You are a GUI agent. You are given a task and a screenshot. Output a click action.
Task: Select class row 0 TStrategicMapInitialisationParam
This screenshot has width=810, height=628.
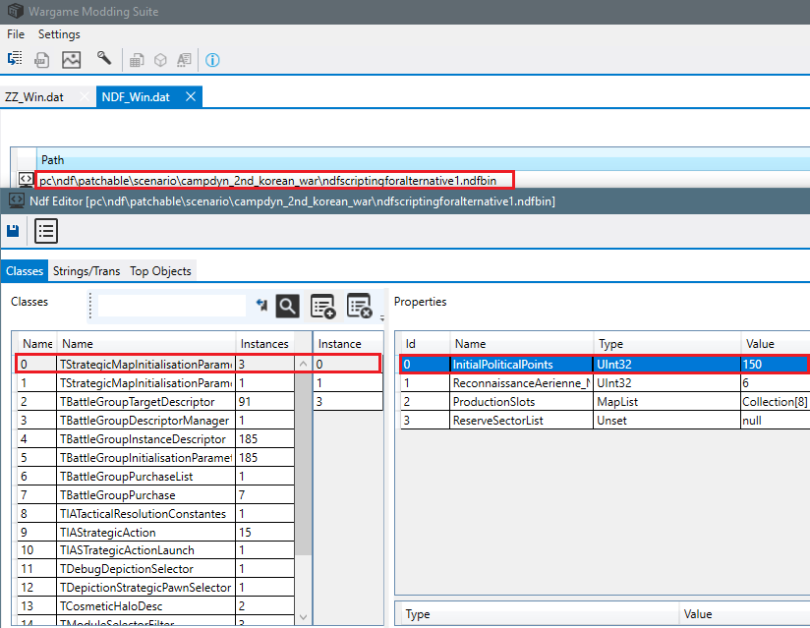[155, 364]
